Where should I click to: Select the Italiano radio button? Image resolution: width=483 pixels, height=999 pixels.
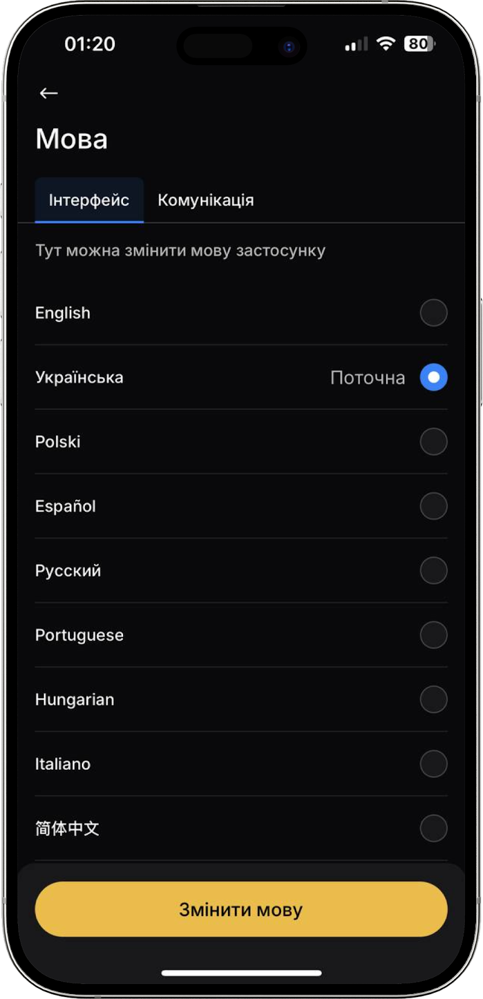[434, 764]
